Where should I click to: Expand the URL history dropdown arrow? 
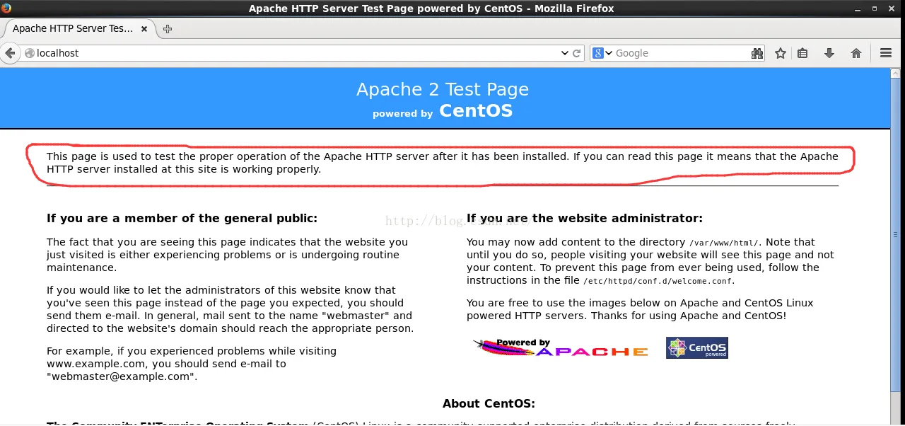coord(564,53)
